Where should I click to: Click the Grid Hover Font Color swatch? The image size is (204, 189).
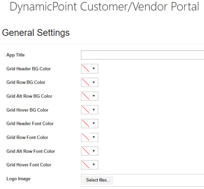click(x=85, y=165)
